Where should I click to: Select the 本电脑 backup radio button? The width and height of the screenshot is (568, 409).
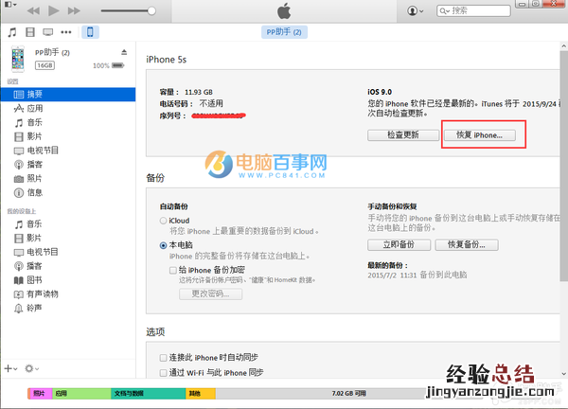click(163, 245)
